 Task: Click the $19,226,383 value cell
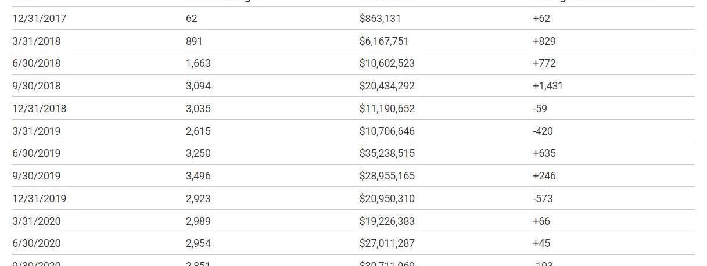click(x=387, y=221)
